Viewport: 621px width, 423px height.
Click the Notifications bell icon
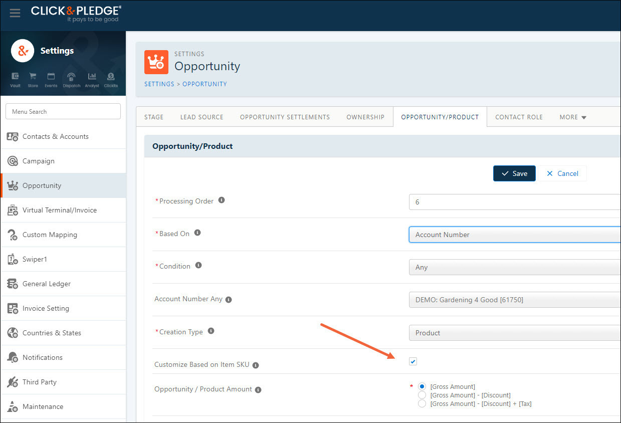pyautogui.click(x=13, y=357)
